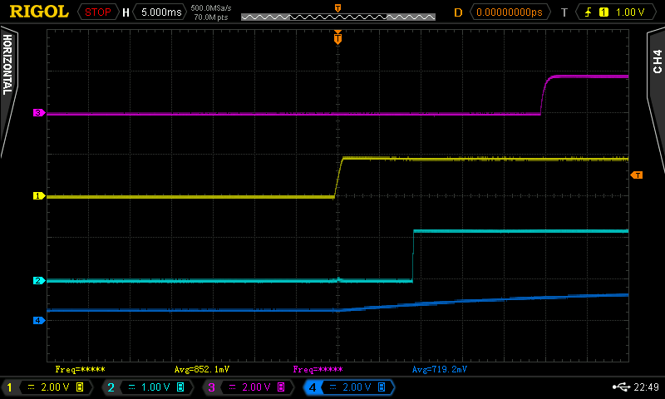The height and width of the screenshot is (399, 665).
Task: Click the orange trigger marker above the memory bar
Action: (338, 8)
